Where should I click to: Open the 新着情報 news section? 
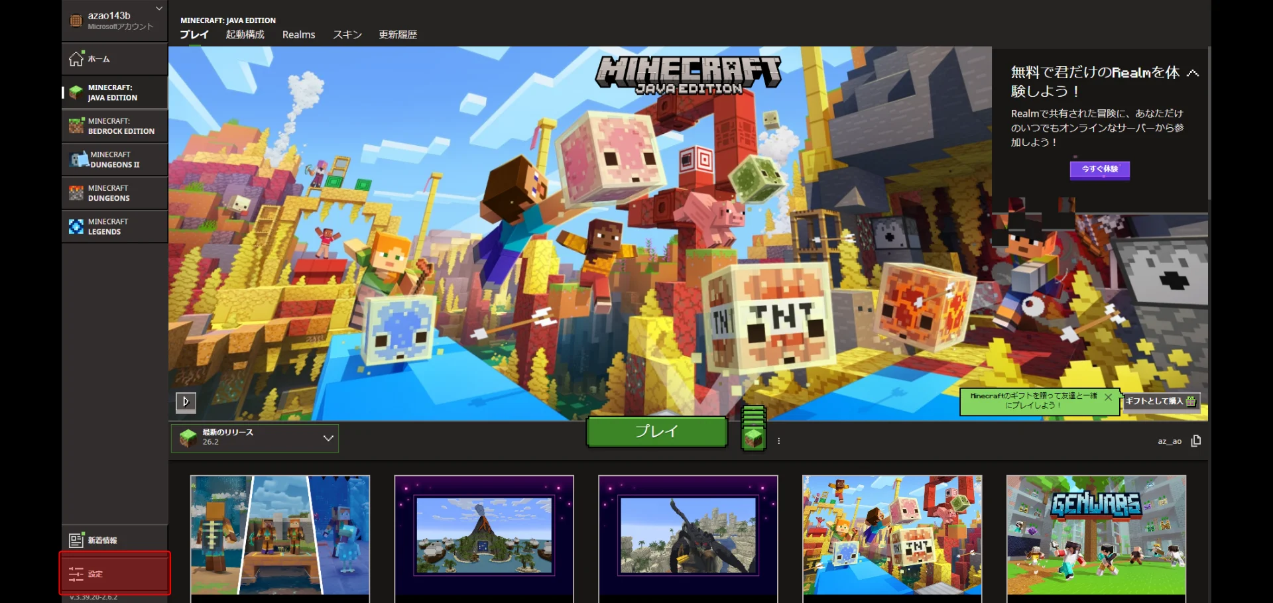point(114,540)
